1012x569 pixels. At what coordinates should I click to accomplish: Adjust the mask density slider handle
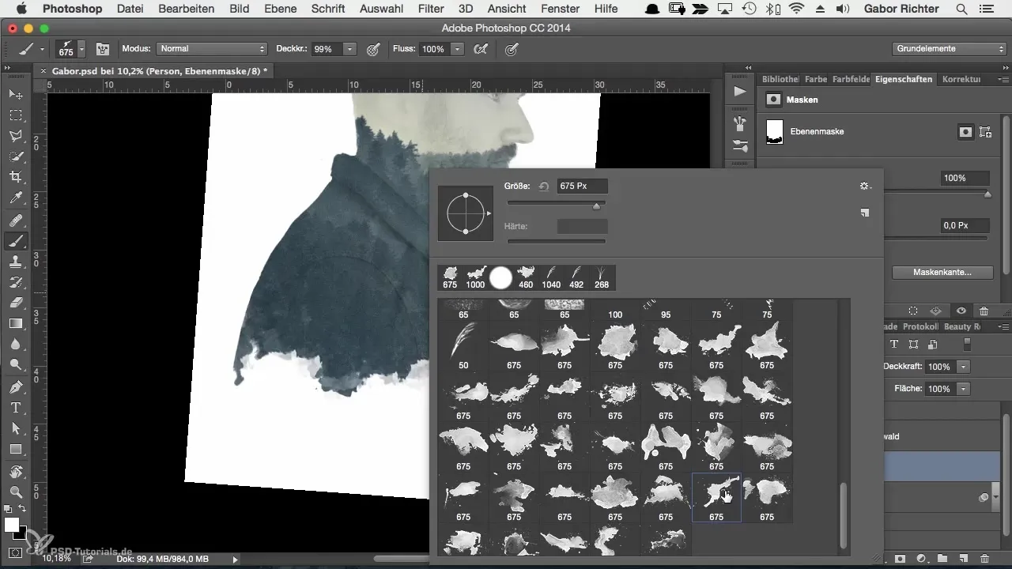[987, 194]
